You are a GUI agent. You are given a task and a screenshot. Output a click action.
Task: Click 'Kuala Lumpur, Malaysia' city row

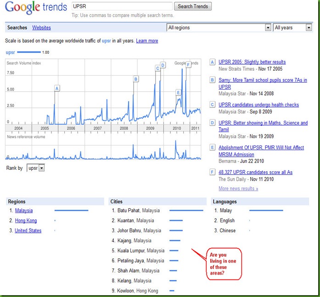pos(145,251)
